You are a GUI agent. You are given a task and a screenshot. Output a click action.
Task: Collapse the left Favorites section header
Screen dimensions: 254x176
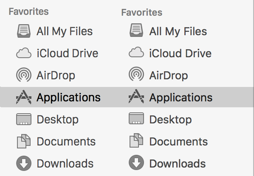(x=29, y=11)
